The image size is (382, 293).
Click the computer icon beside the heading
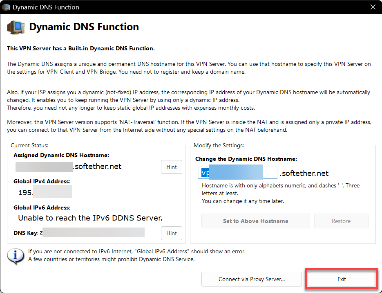pos(16,27)
